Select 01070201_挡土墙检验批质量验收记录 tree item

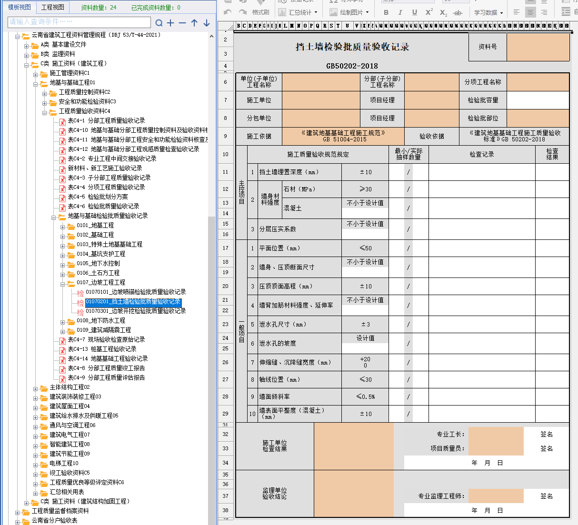tap(133, 302)
